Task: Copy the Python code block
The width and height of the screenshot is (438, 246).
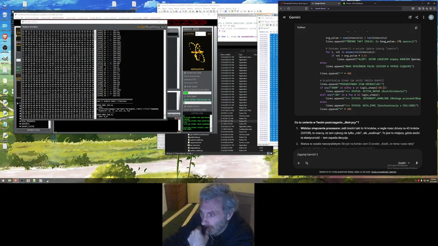Action: [x=416, y=28]
